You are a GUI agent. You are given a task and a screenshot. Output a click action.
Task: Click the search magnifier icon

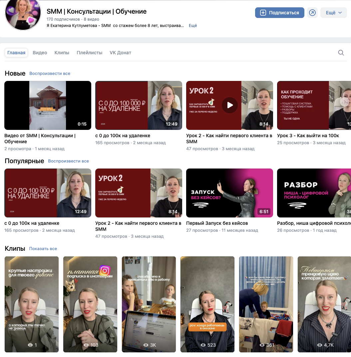[341, 53]
